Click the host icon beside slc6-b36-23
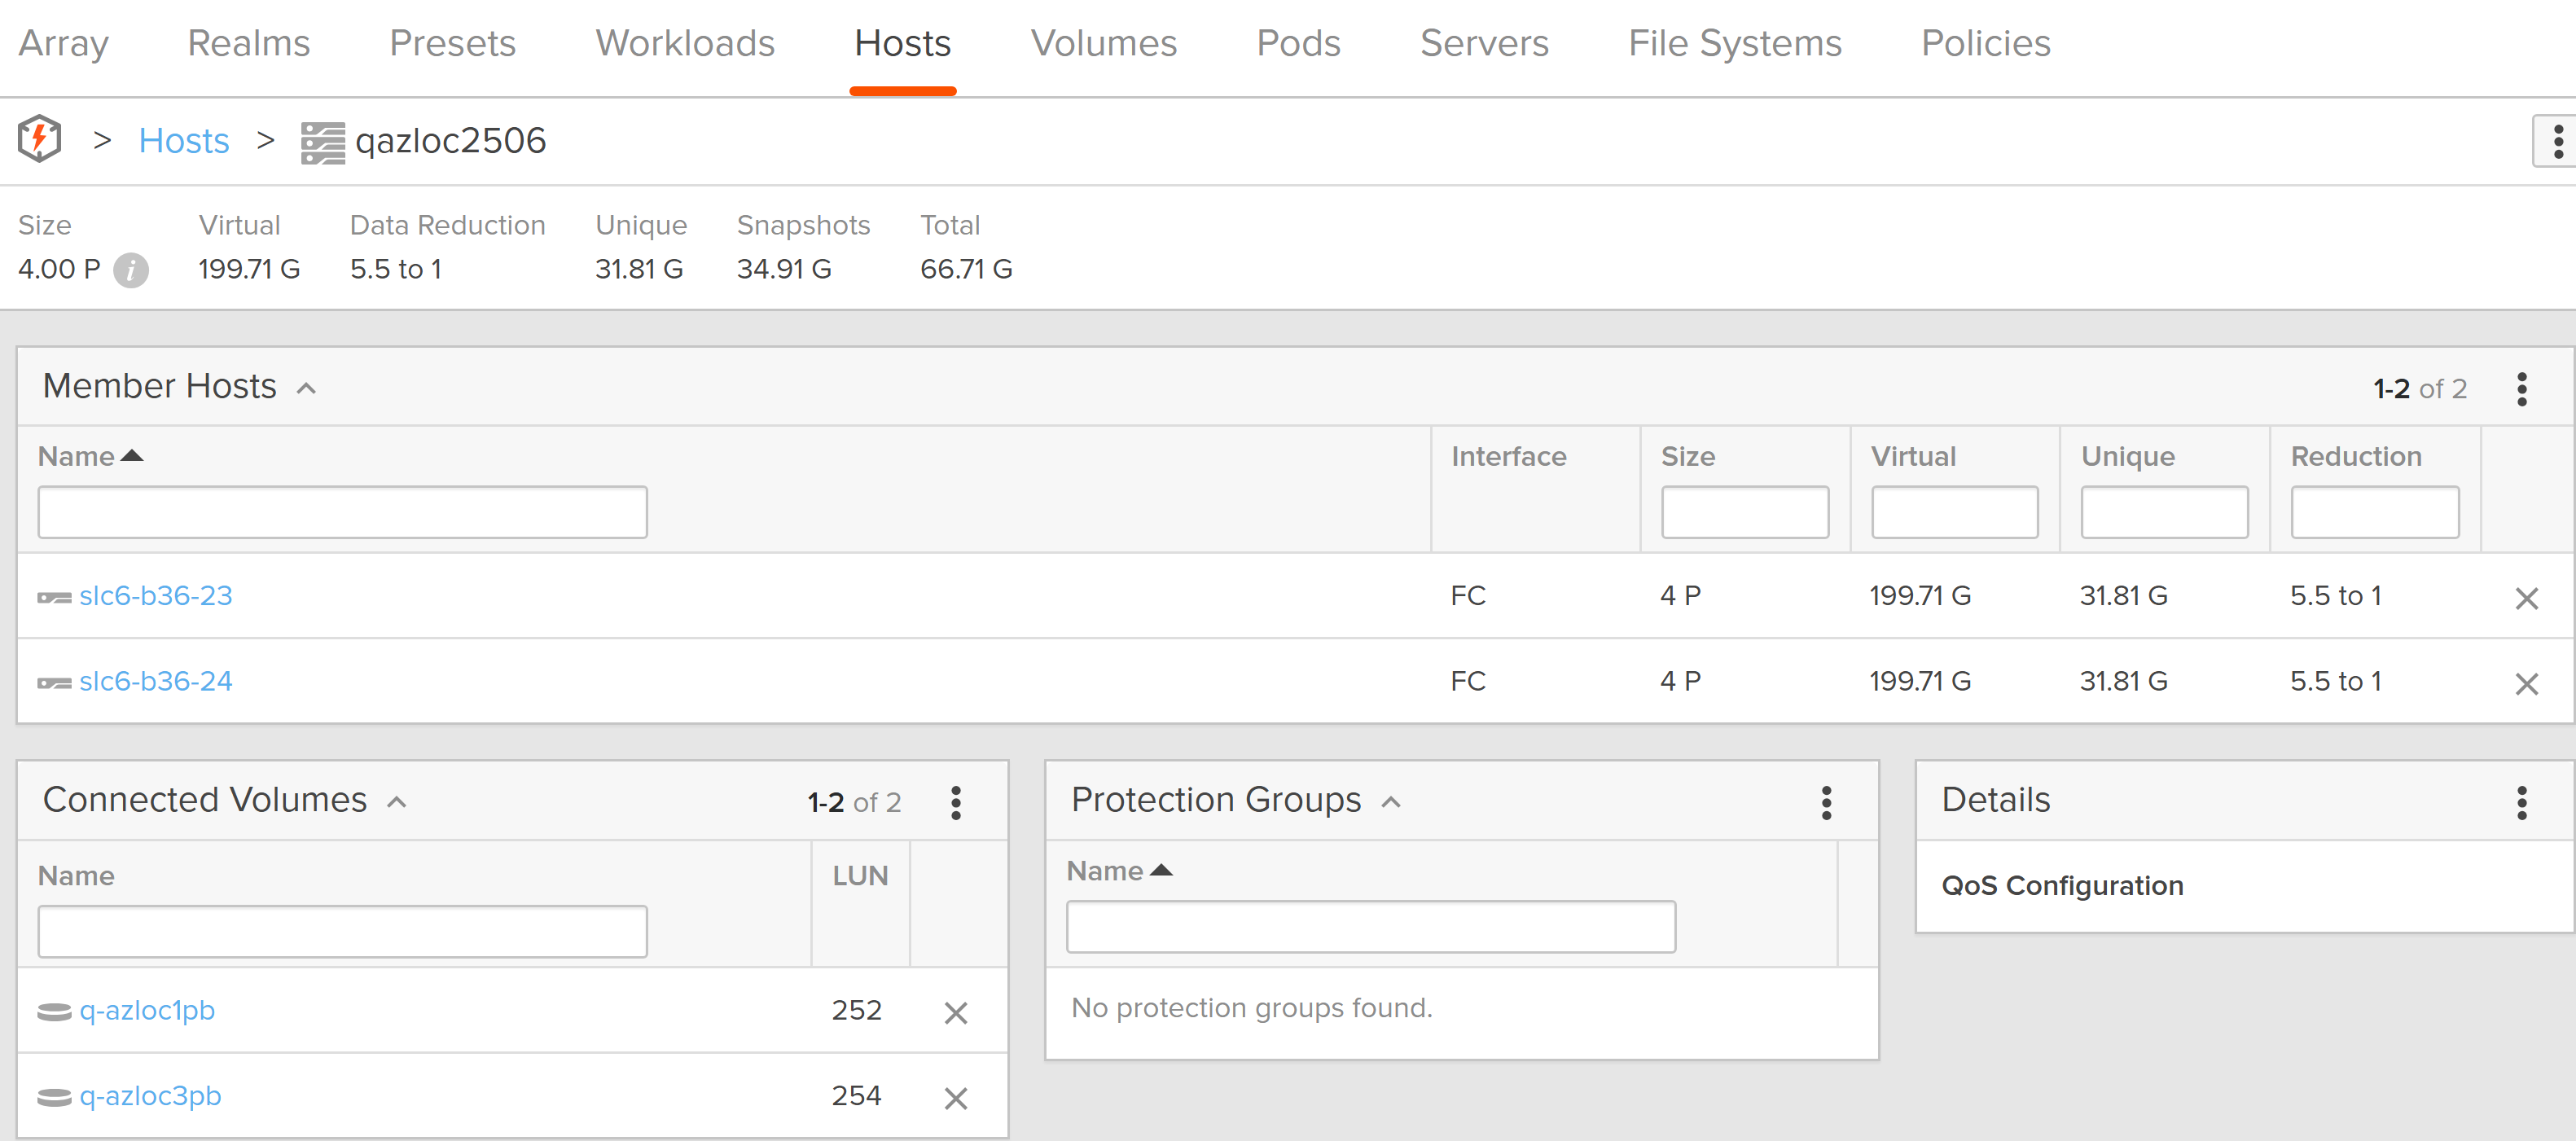The width and height of the screenshot is (2576, 1141). pyautogui.click(x=55, y=595)
